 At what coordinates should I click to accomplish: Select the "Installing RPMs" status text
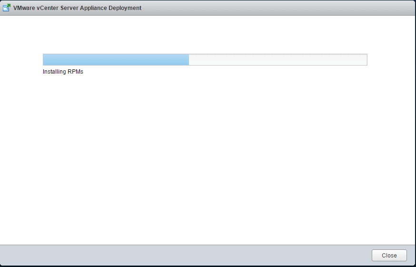[x=63, y=72]
